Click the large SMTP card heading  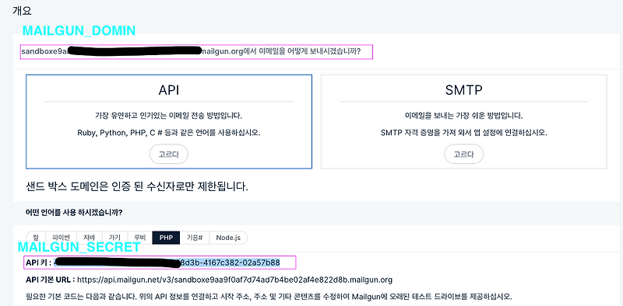463,90
